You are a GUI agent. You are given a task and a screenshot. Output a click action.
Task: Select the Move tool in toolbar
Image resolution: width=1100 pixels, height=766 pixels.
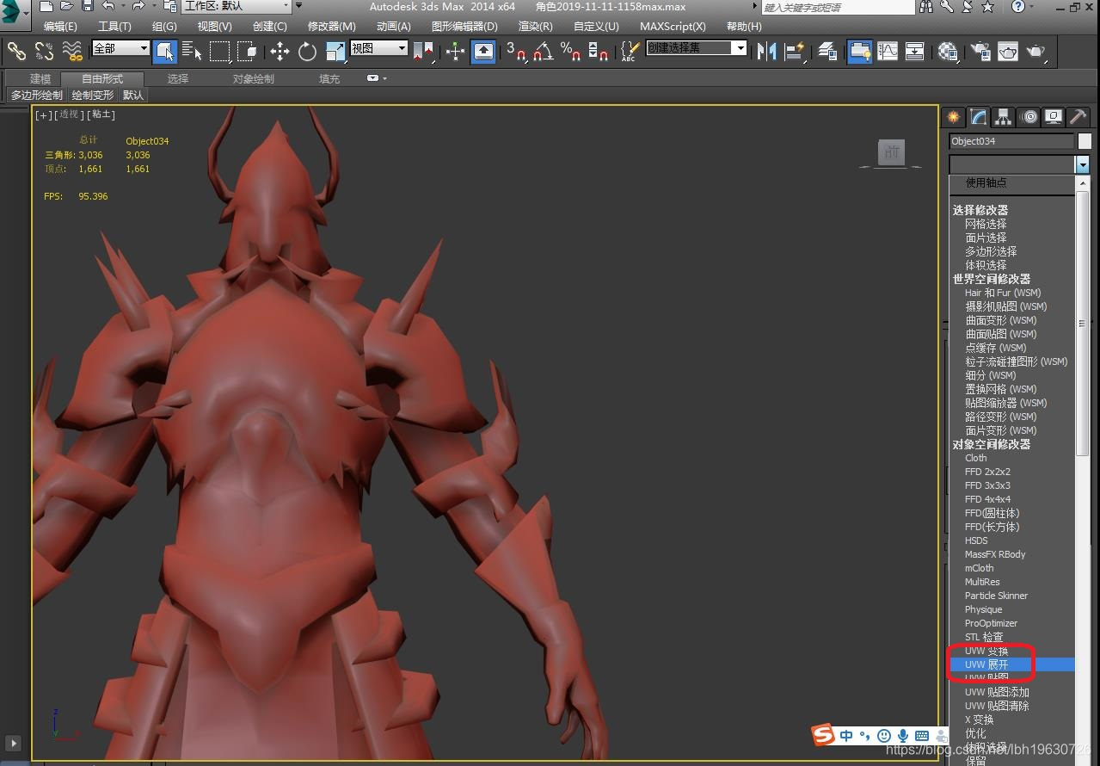(280, 52)
